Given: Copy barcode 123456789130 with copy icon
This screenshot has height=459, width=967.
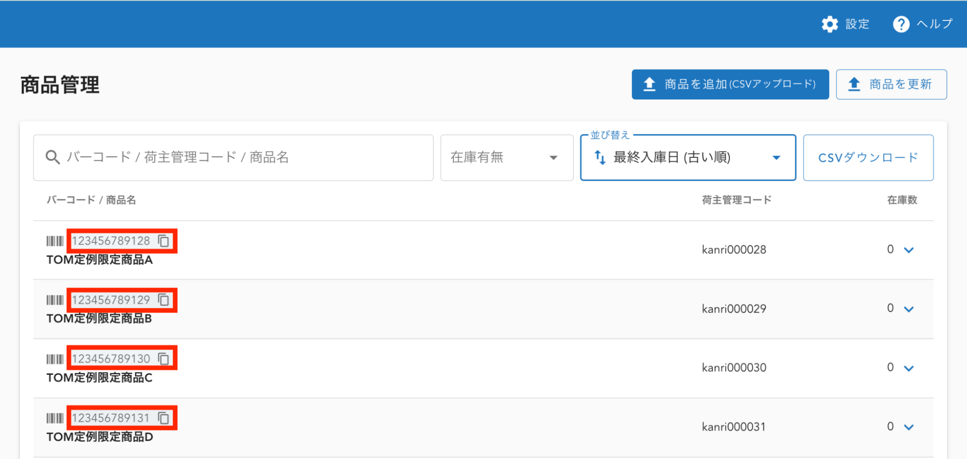Looking at the screenshot, I should [x=164, y=359].
